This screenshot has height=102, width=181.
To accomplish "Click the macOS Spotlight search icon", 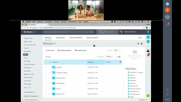I will coord(145,22).
